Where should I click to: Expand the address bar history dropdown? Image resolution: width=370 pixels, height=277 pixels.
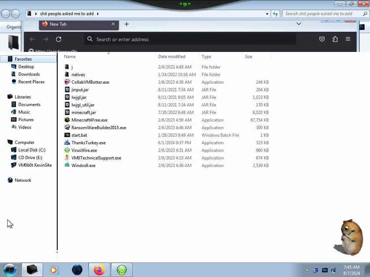(x=267, y=14)
